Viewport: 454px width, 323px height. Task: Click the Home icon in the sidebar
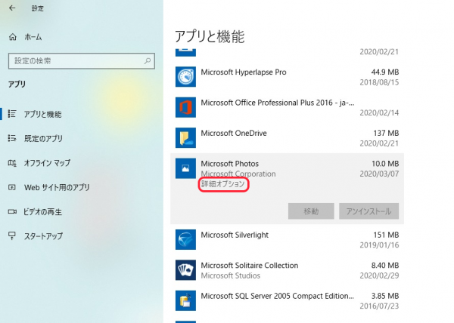(12, 36)
